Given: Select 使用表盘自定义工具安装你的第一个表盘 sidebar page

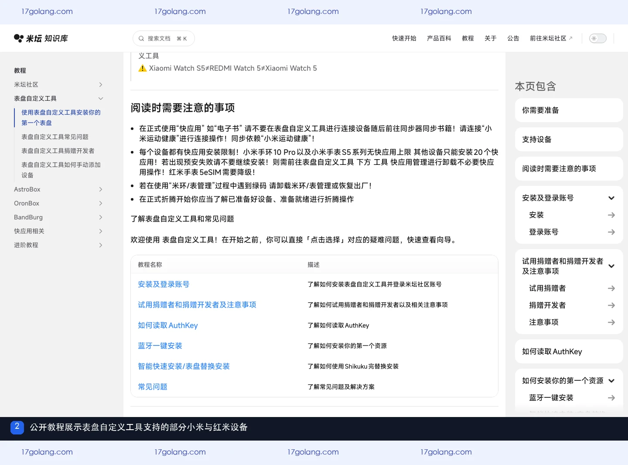Looking at the screenshot, I should coord(61,118).
